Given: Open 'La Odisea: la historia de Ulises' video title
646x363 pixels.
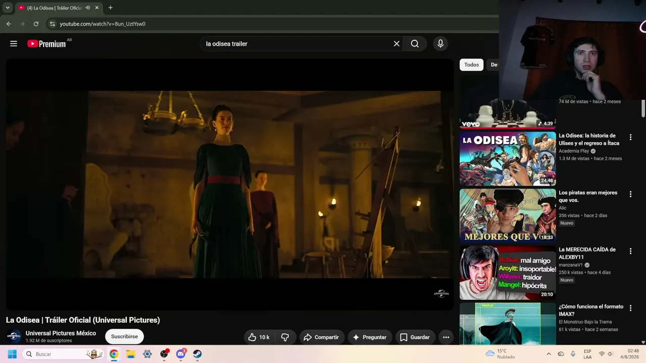Looking at the screenshot, I should pos(589,140).
